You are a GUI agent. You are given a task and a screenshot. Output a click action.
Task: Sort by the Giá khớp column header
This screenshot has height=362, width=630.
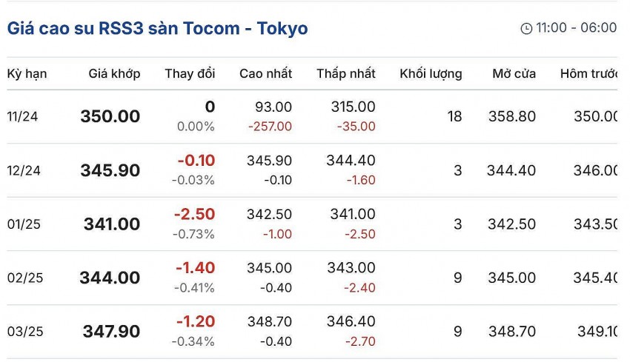click(x=114, y=74)
